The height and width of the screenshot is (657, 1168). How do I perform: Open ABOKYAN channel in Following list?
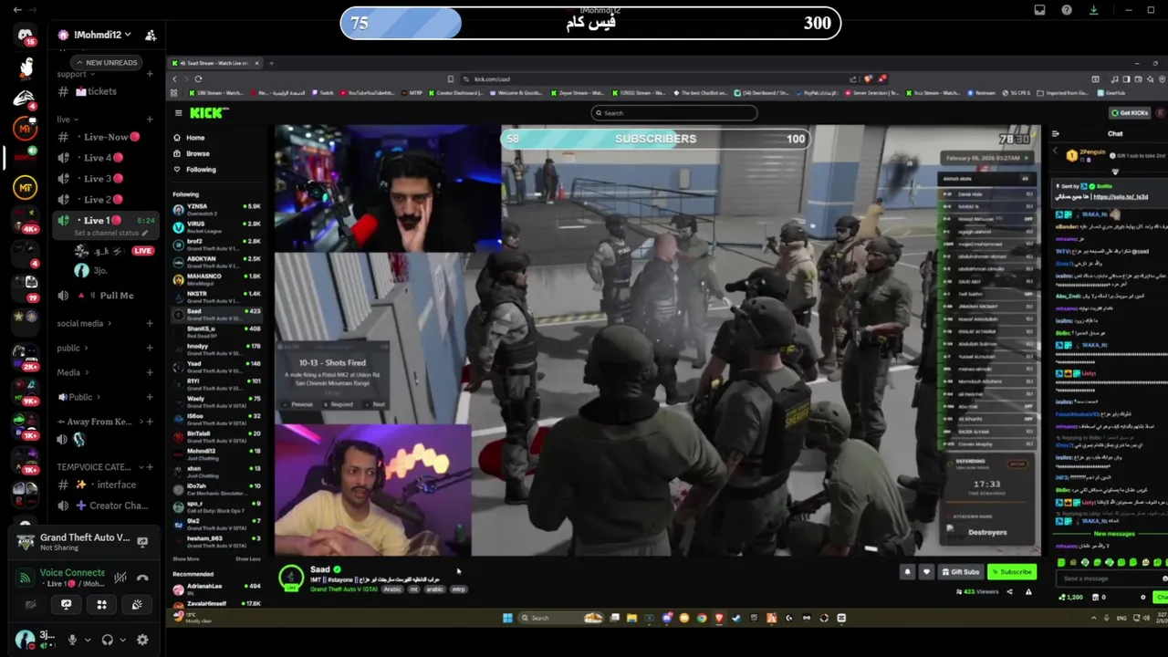217,261
